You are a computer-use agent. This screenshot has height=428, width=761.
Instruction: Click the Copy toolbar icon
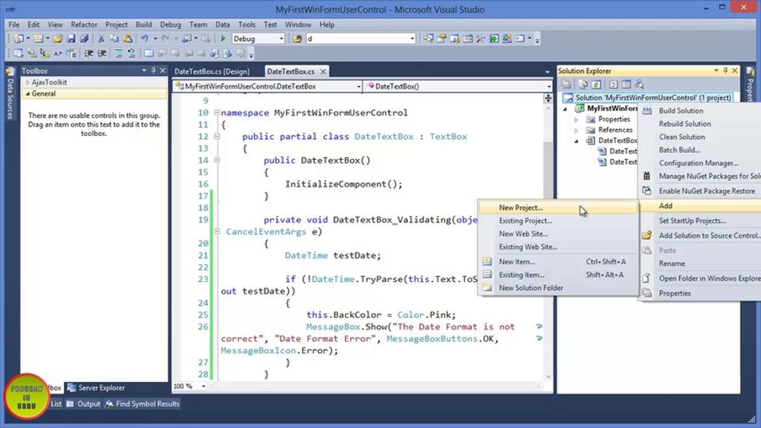pyautogui.click(x=114, y=39)
